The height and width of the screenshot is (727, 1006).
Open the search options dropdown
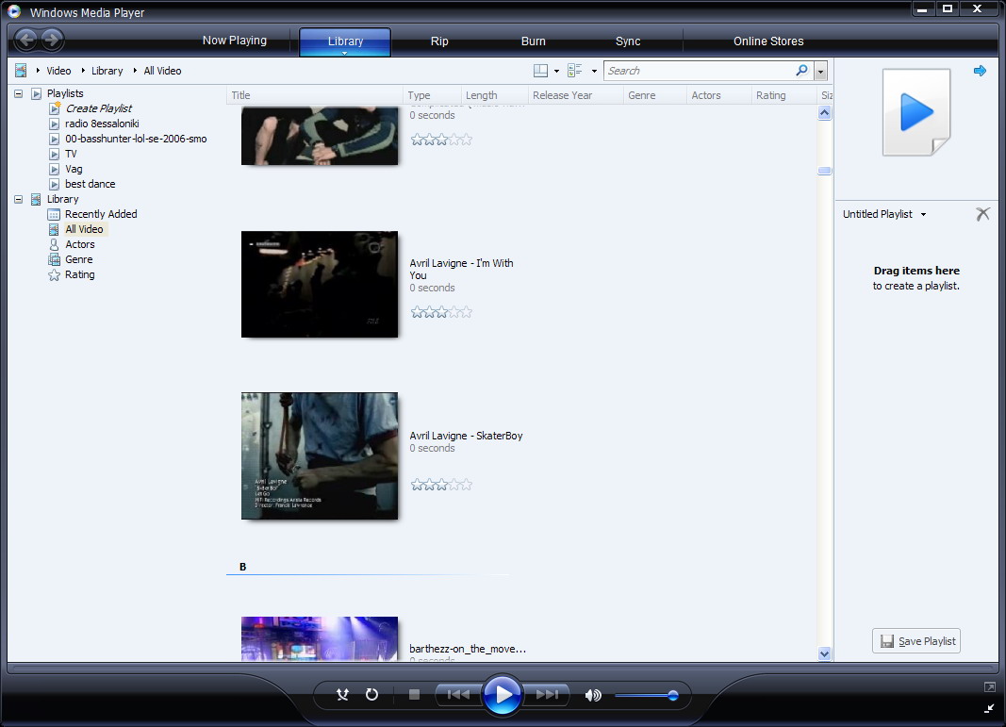(820, 72)
